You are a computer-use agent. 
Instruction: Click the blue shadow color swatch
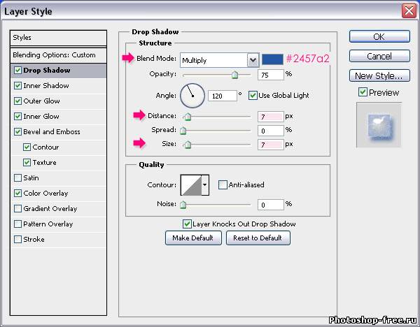point(272,60)
